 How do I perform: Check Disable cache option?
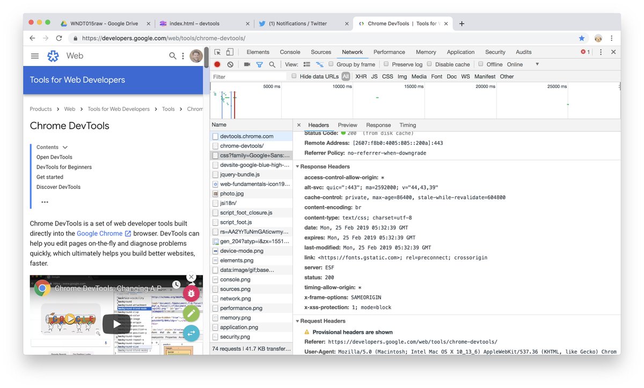tap(429, 64)
